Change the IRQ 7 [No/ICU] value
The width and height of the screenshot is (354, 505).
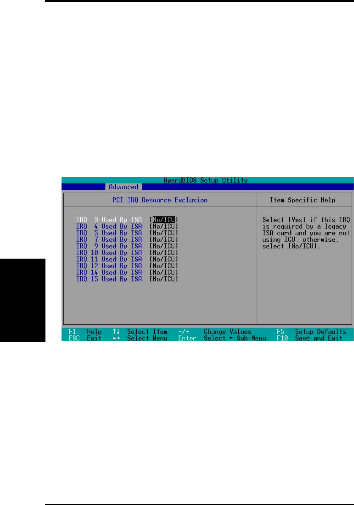point(164,240)
